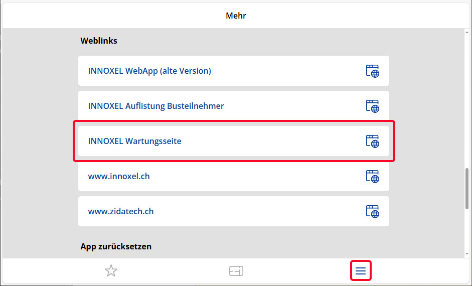
Task: Click the vertical scrollbar thumb
Action: click(467, 189)
